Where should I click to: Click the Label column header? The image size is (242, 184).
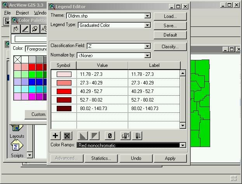(154, 65)
